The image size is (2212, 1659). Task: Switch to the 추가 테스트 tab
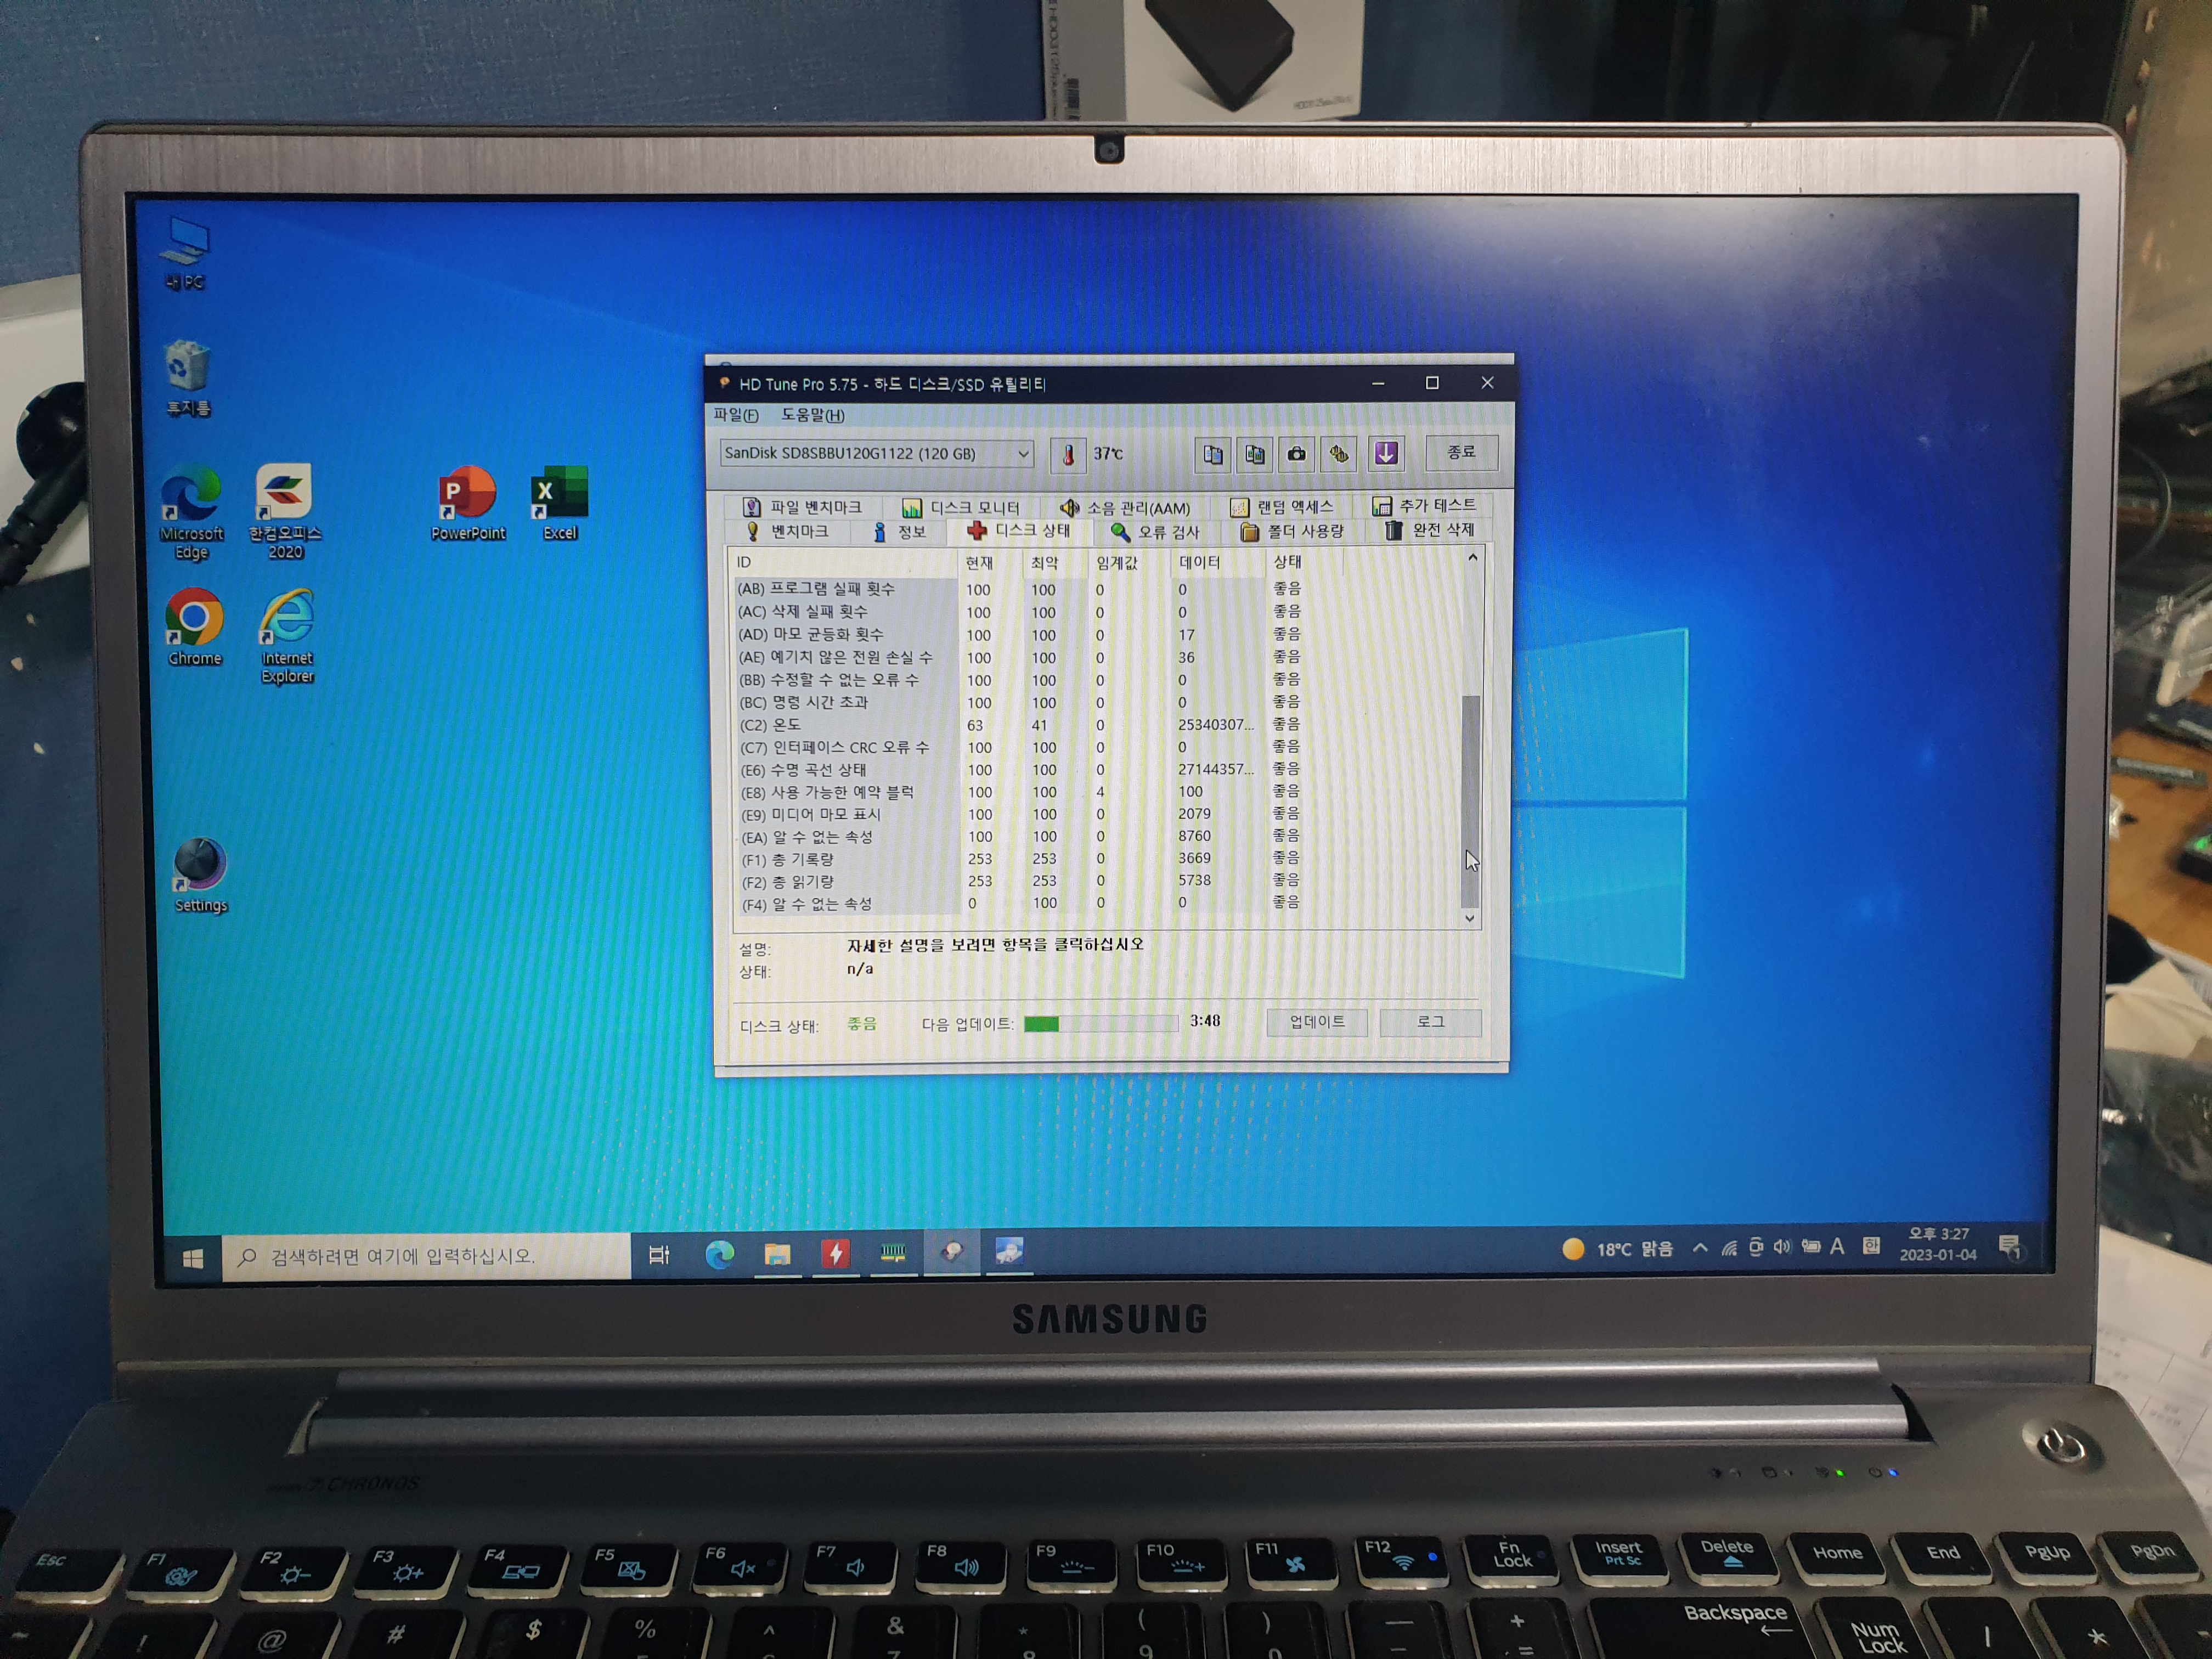1423,506
